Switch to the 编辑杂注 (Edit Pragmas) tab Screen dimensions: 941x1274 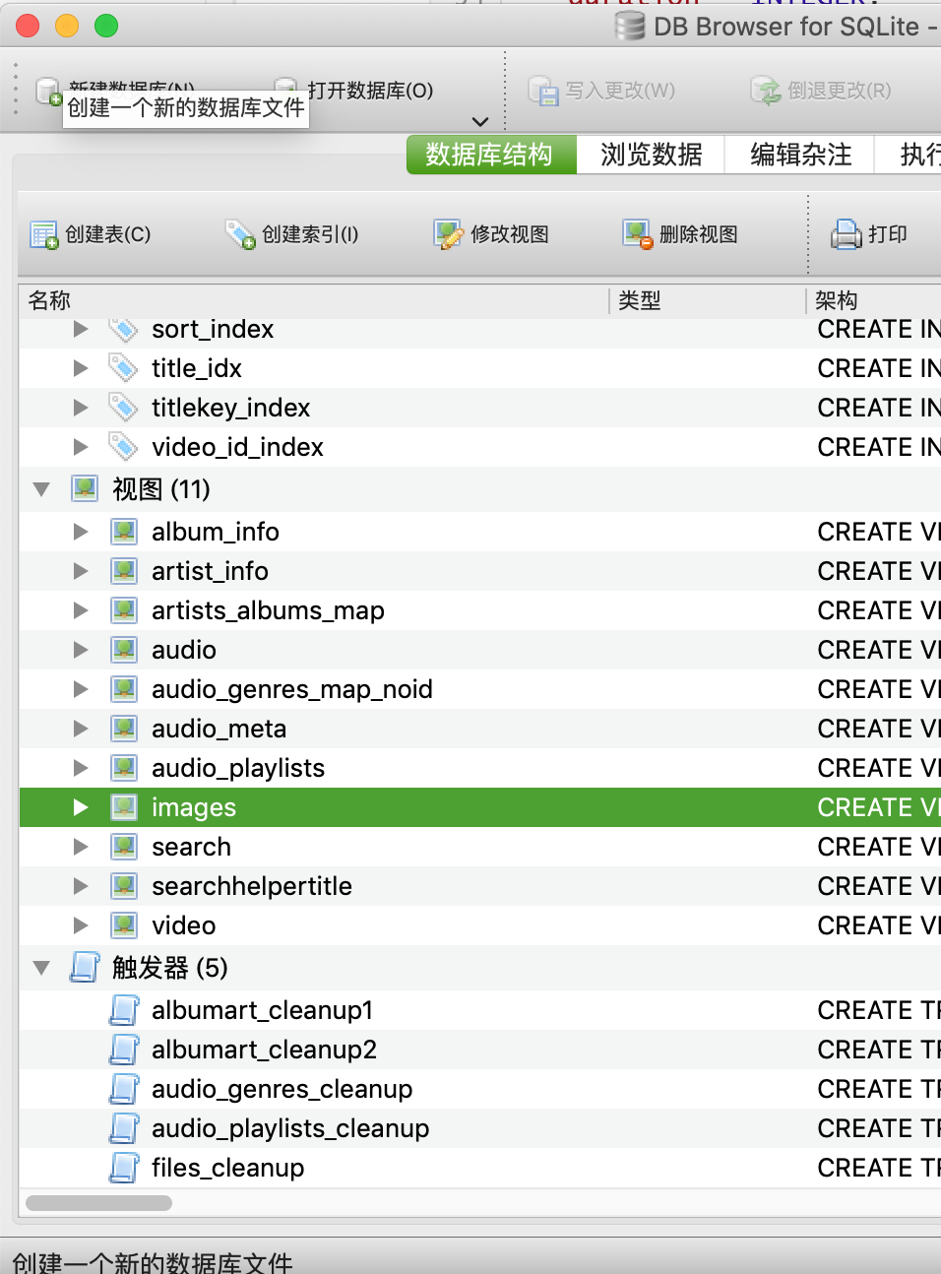[799, 155]
